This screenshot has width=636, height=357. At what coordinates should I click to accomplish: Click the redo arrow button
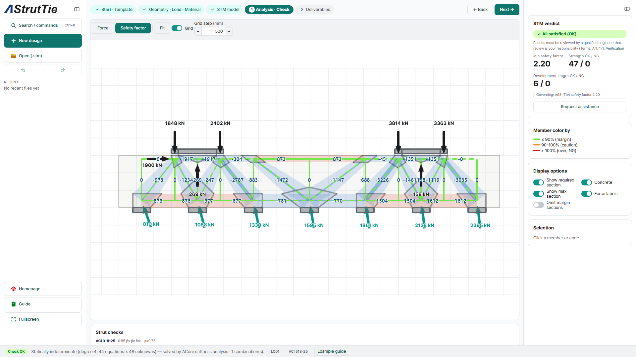tap(63, 70)
